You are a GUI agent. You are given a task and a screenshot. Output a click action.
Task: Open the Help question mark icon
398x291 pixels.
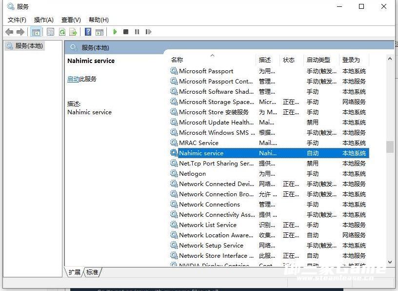[88, 32]
